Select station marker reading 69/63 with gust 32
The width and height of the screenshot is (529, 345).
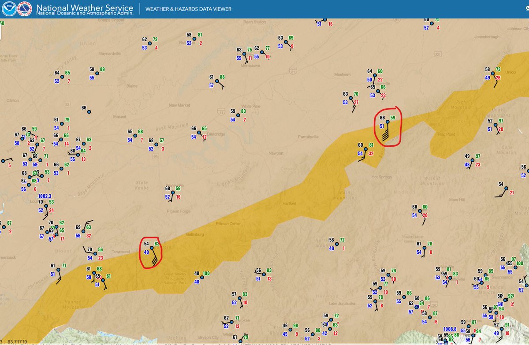83,231
